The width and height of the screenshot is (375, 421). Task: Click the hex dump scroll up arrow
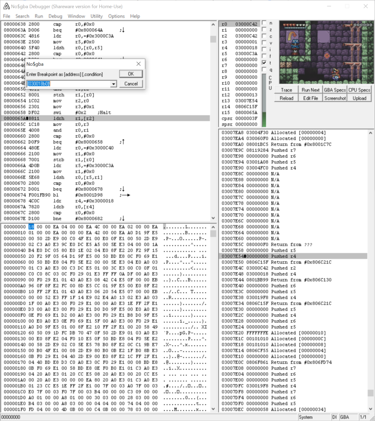point(213,227)
